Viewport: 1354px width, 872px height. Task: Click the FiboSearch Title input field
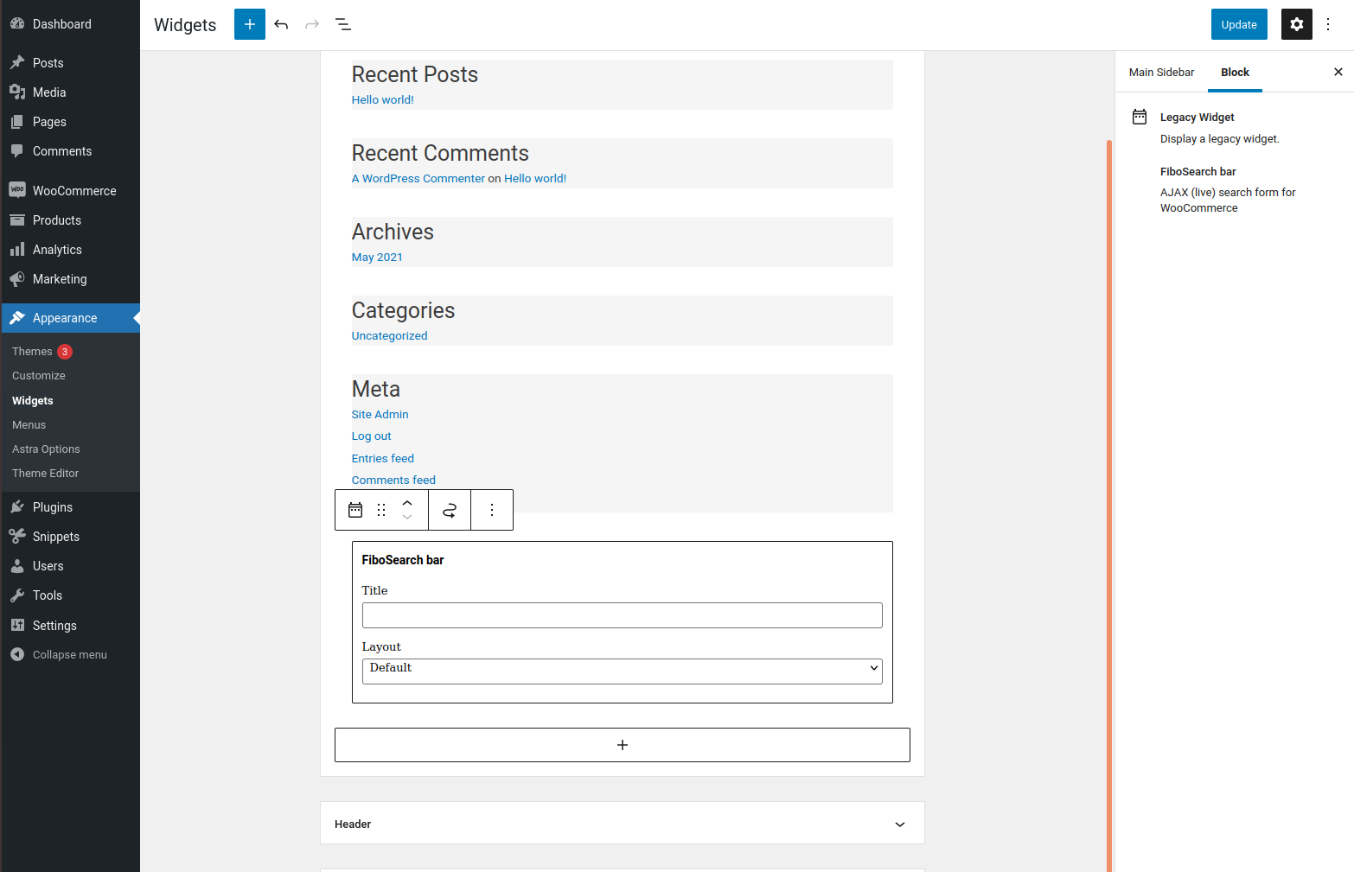622,614
